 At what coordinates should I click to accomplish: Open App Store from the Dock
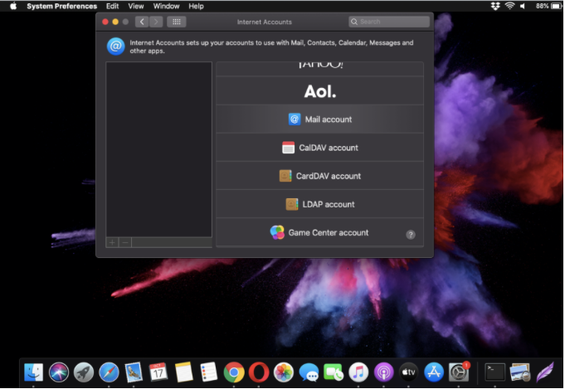pyautogui.click(x=434, y=372)
